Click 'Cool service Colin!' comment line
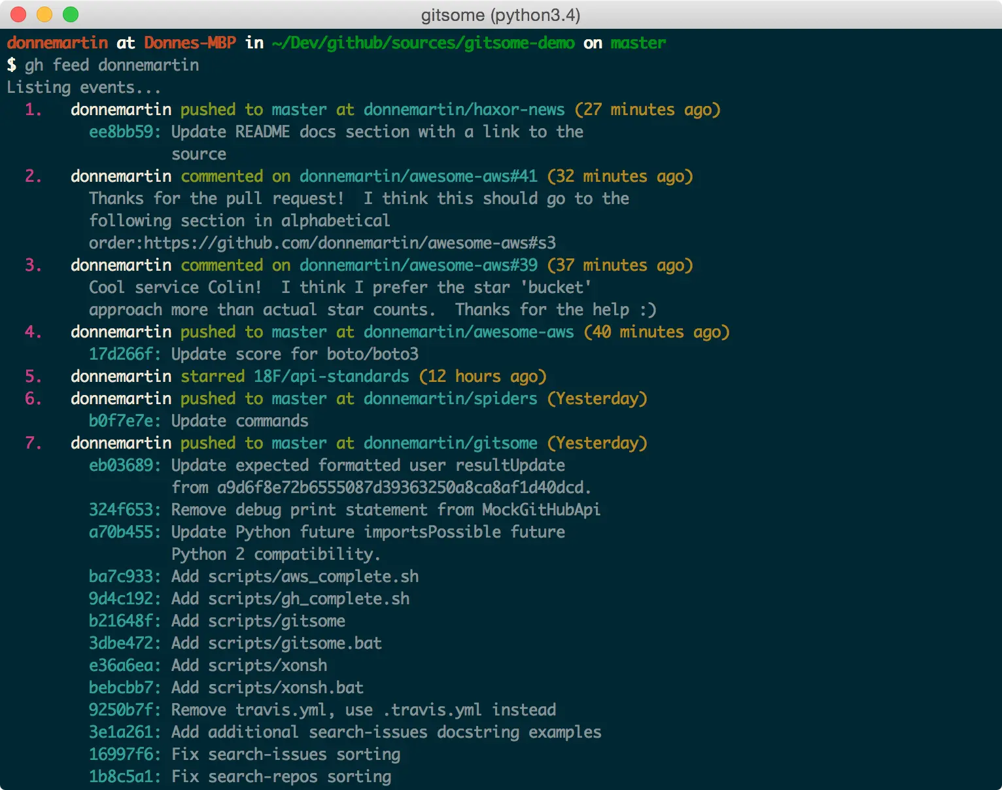The height and width of the screenshot is (790, 1002). (x=340, y=287)
